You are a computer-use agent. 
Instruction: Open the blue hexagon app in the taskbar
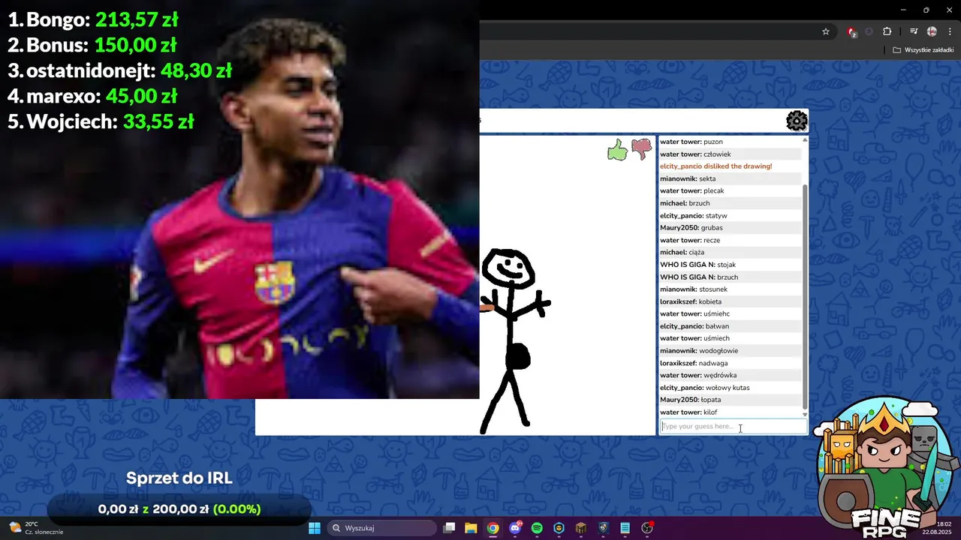pos(559,528)
